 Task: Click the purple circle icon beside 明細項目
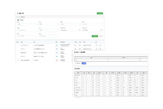(75, 69)
